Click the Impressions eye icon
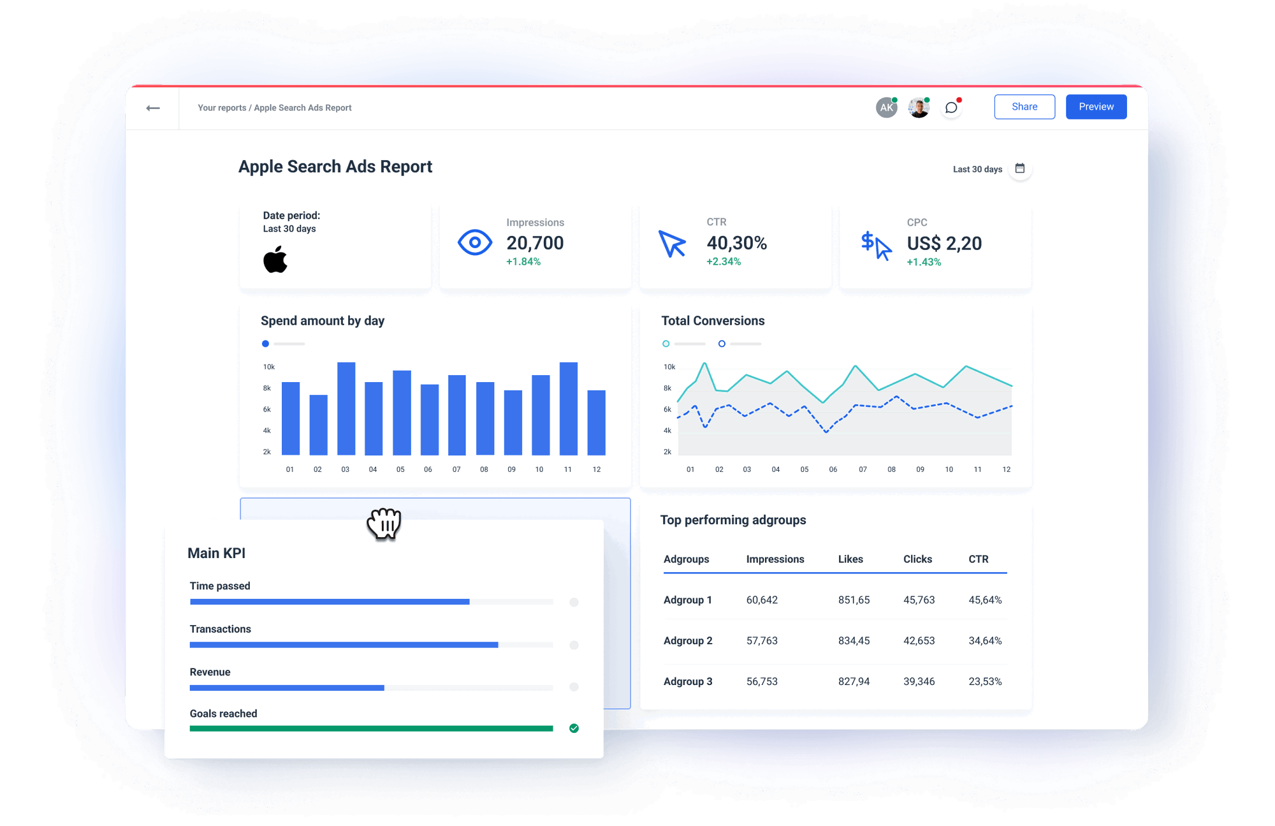 tap(475, 242)
